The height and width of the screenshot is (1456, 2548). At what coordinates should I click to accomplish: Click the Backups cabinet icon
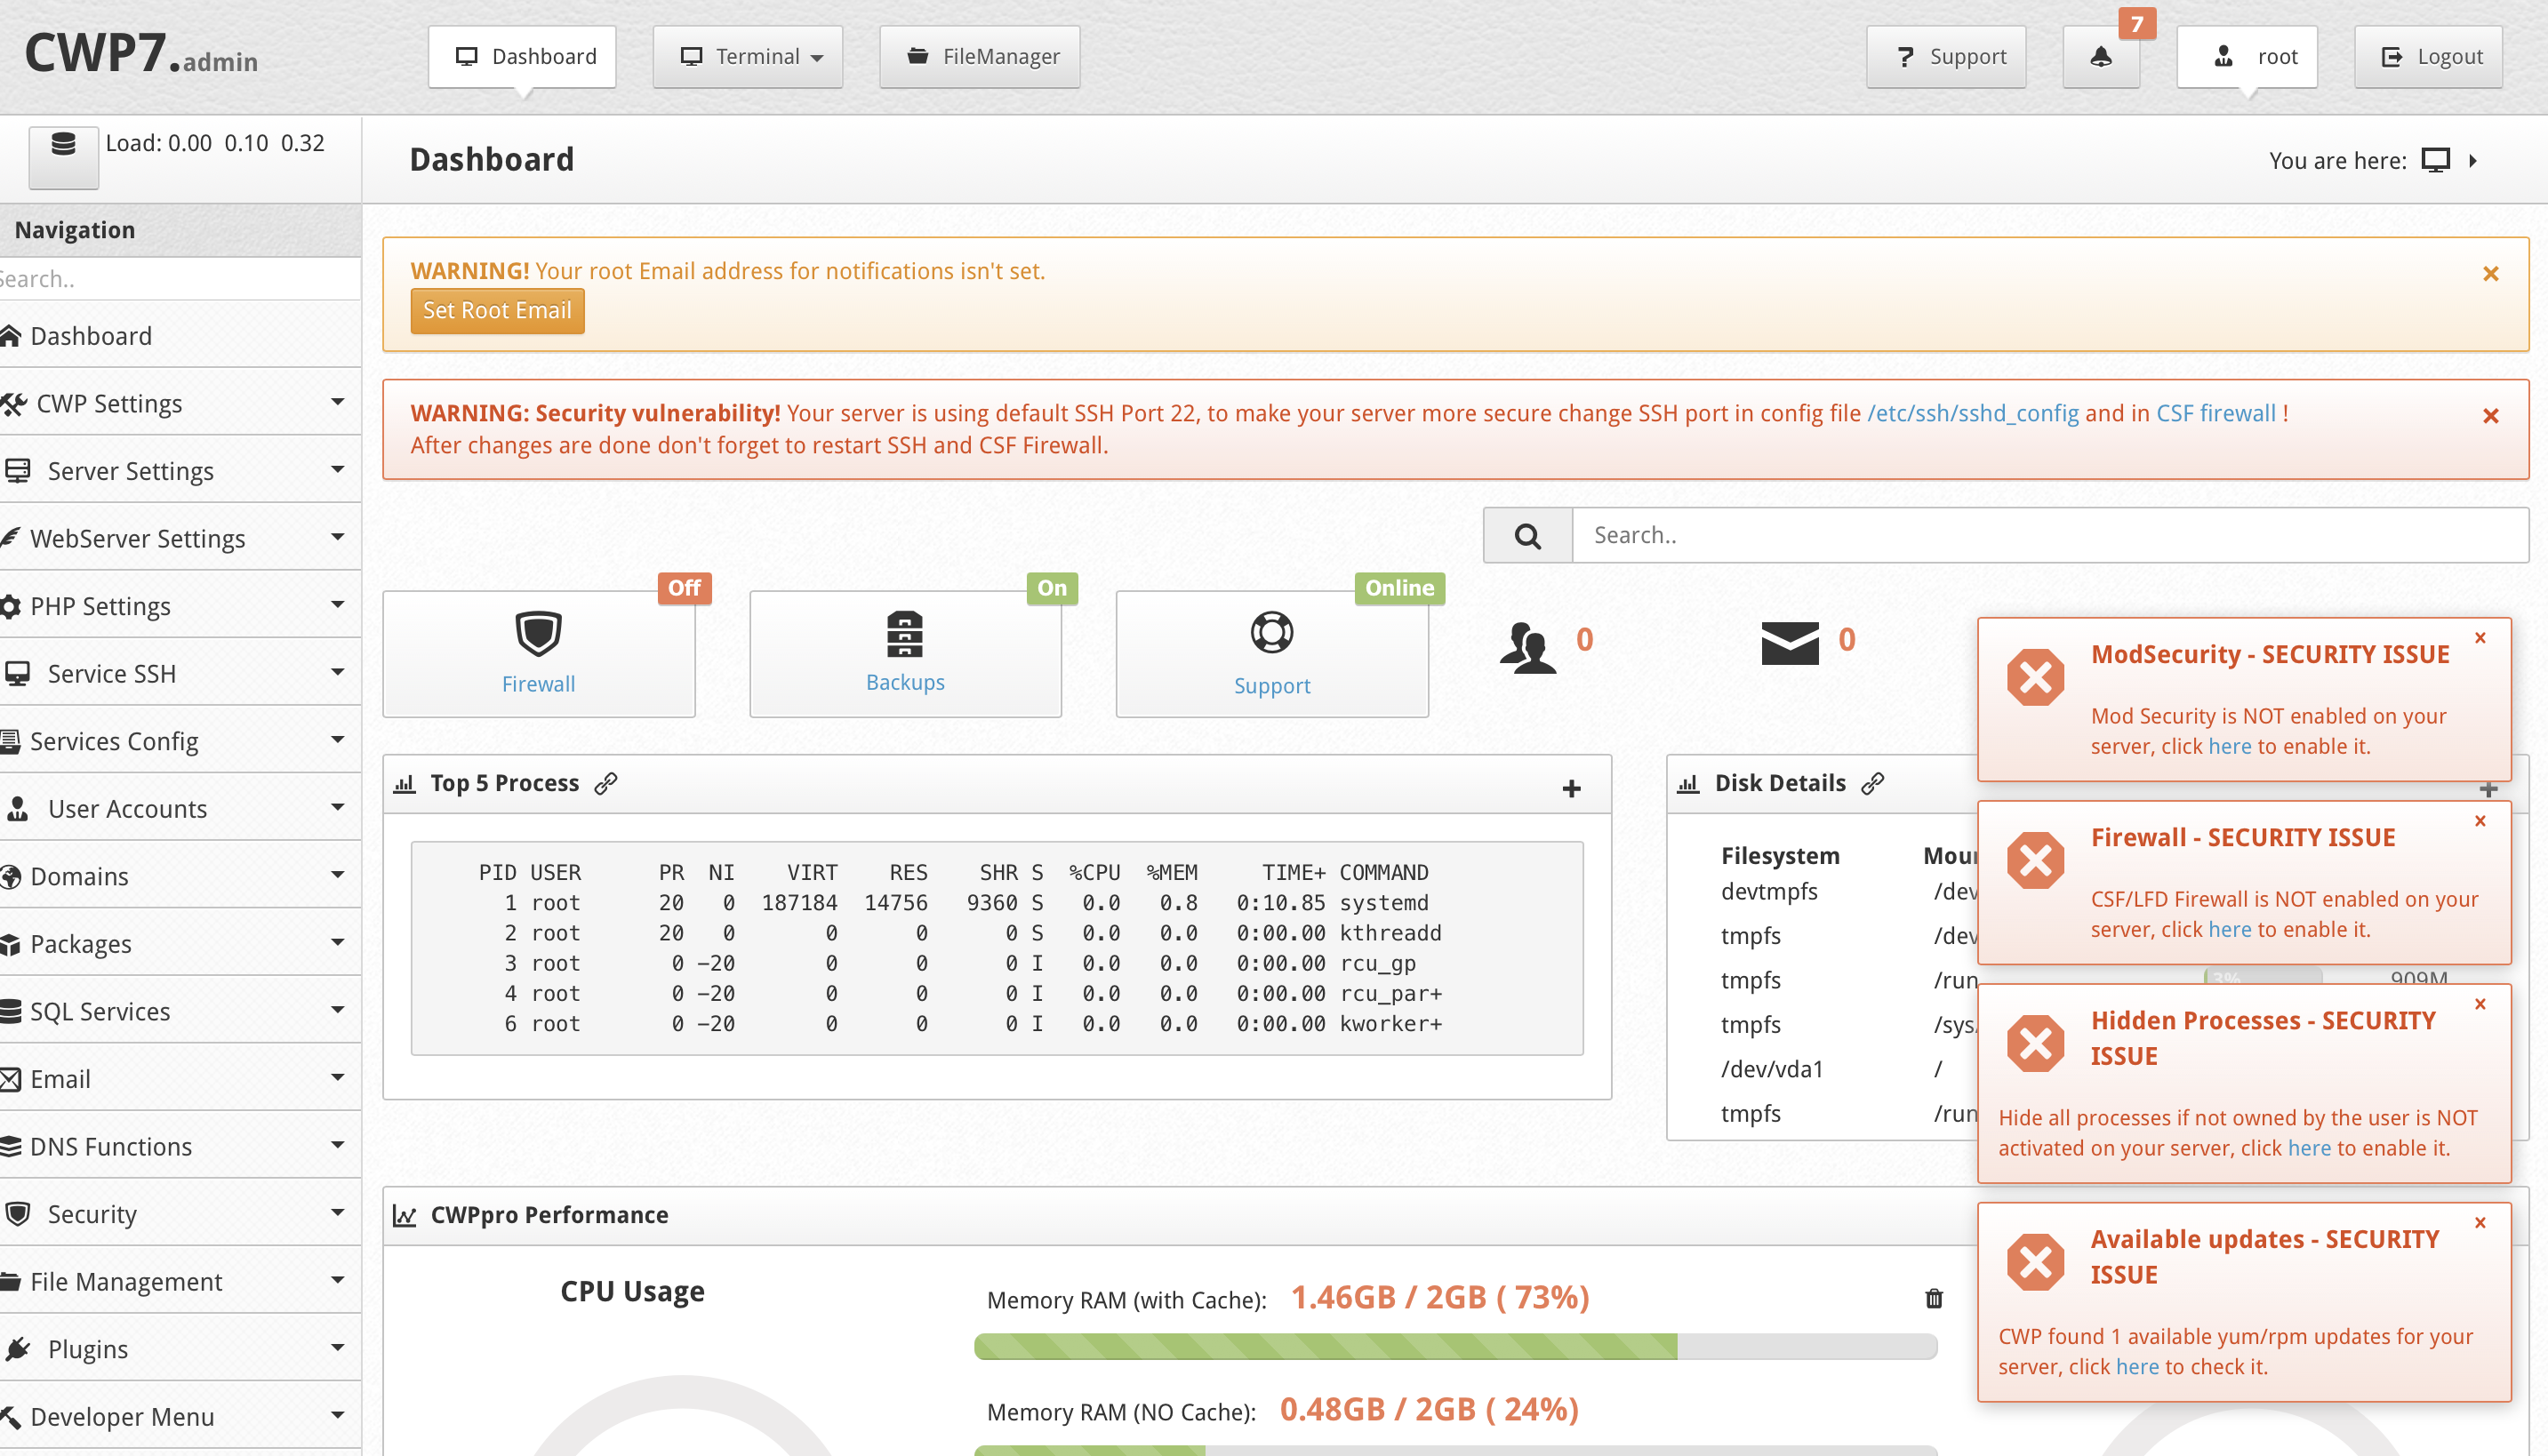click(x=905, y=633)
